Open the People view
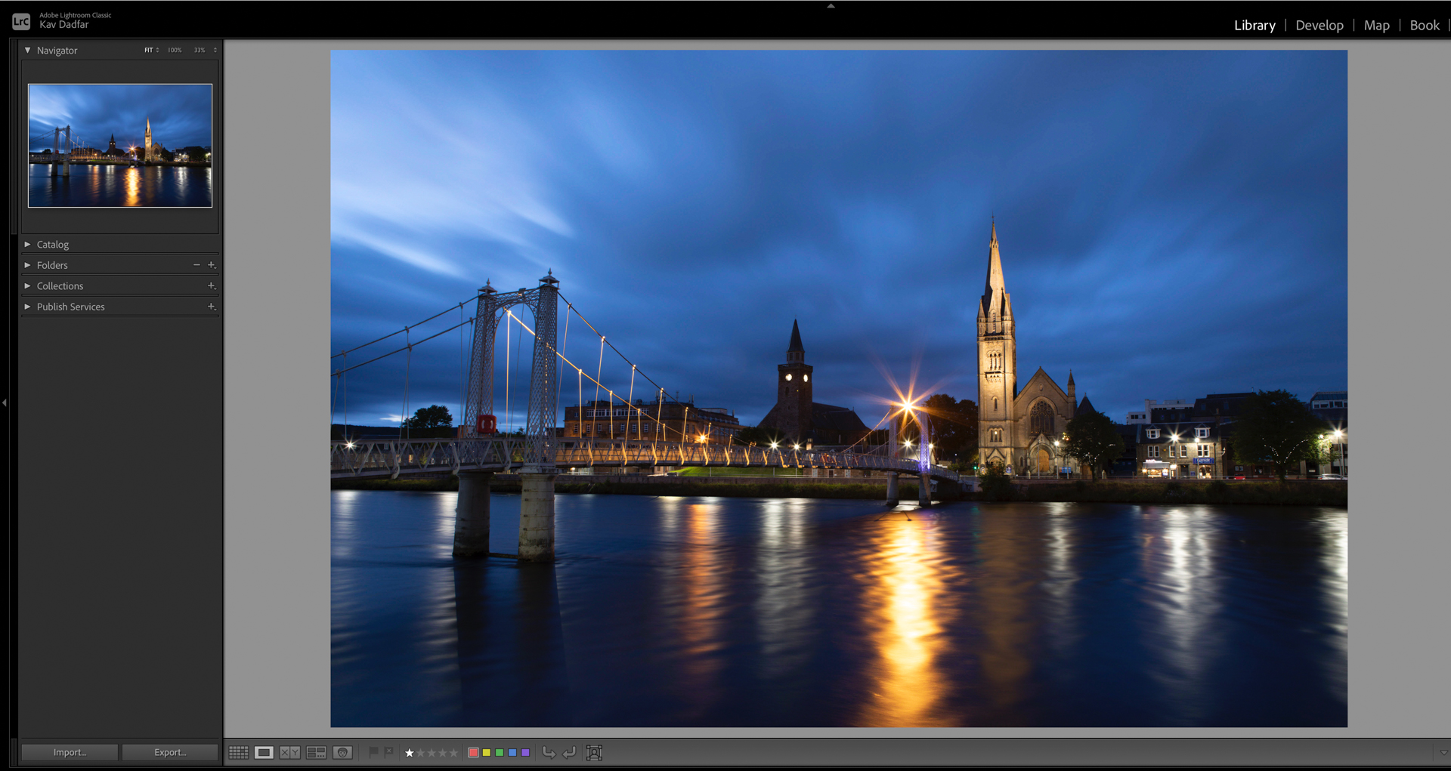 tap(342, 752)
